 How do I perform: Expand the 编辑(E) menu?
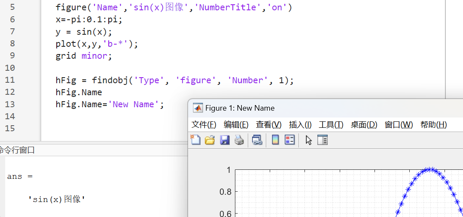(236, 125)
